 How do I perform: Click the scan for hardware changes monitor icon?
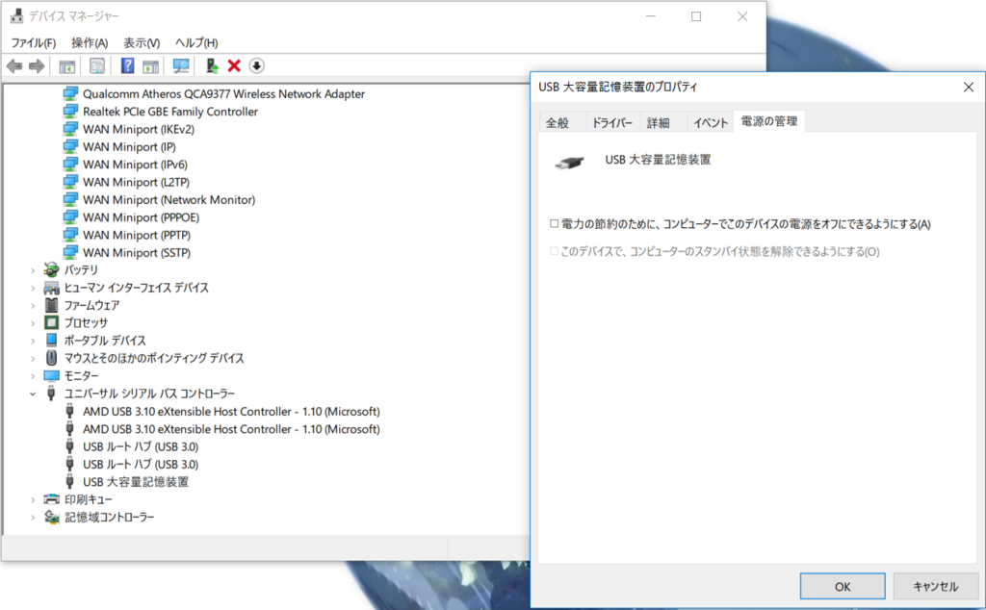(180, 66)
